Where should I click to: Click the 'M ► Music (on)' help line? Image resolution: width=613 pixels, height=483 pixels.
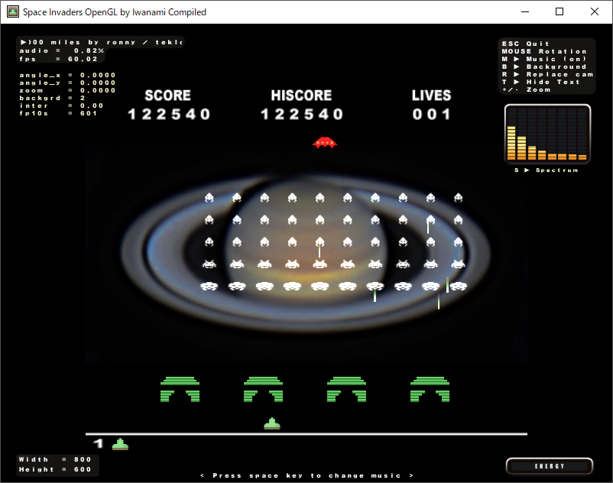point(544,59)
